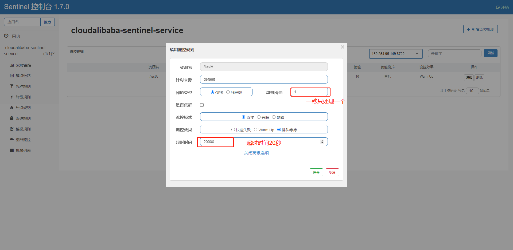513x250 pixels.
Task: Click the logout icon next to 注销
Action: point(498,7)
